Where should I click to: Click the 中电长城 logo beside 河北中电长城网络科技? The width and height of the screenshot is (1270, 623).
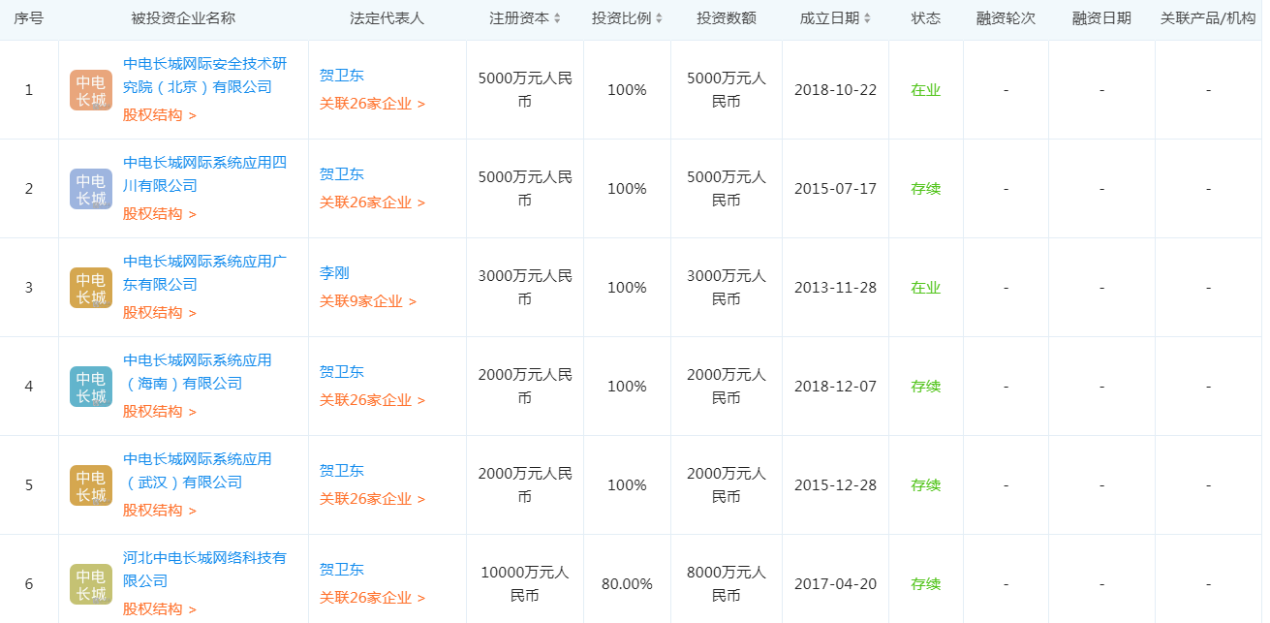(x=91, y=584)
